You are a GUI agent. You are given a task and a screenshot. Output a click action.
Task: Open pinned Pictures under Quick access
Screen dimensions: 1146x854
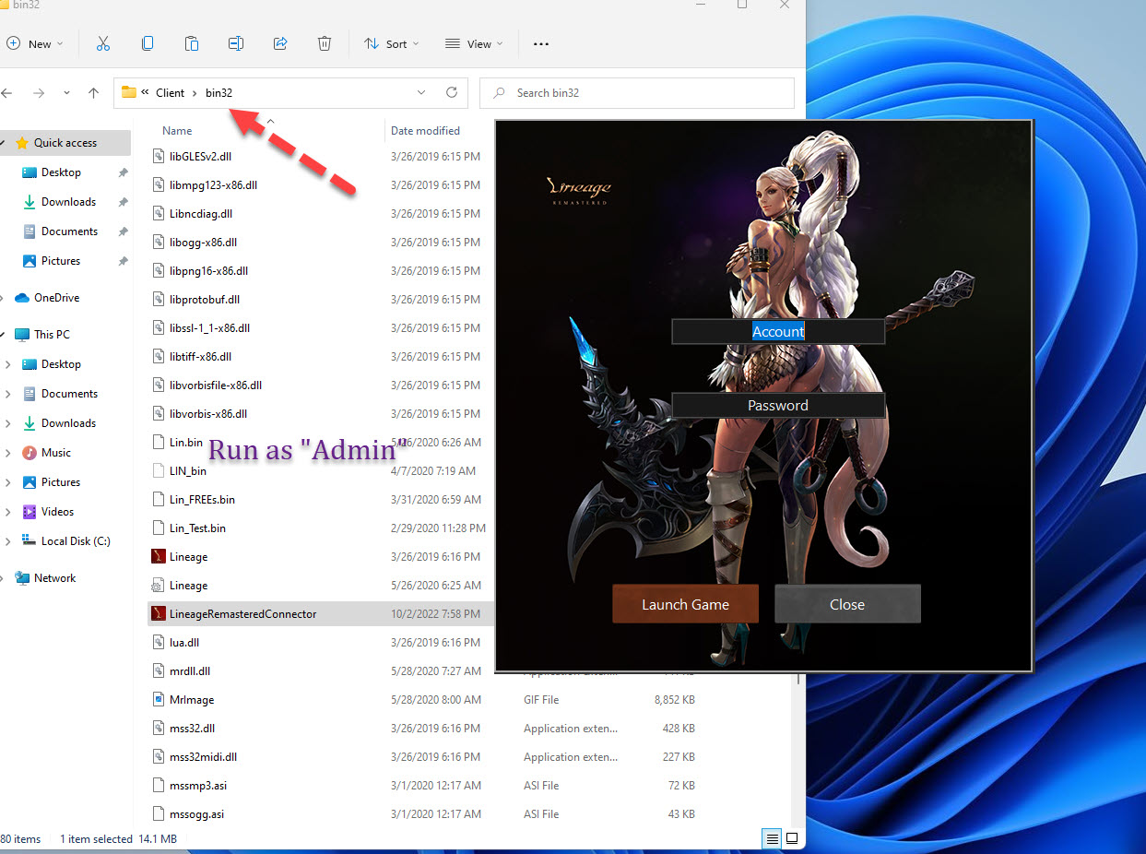61,261
